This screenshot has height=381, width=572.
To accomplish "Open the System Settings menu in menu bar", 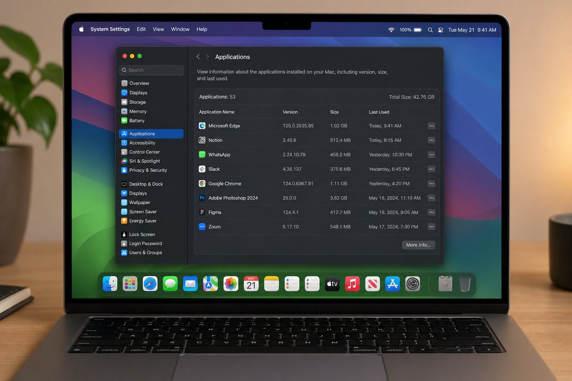I will (110, 29).
